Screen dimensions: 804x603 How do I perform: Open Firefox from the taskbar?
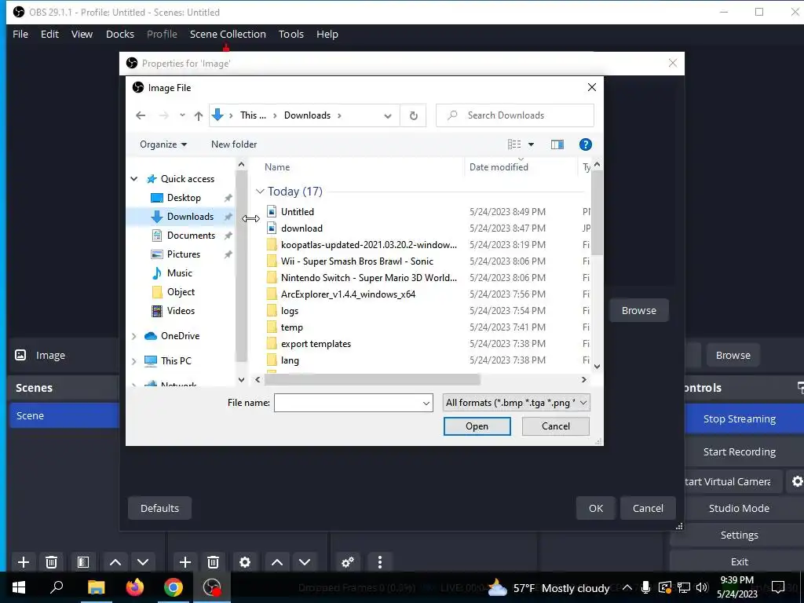point(135,587)
